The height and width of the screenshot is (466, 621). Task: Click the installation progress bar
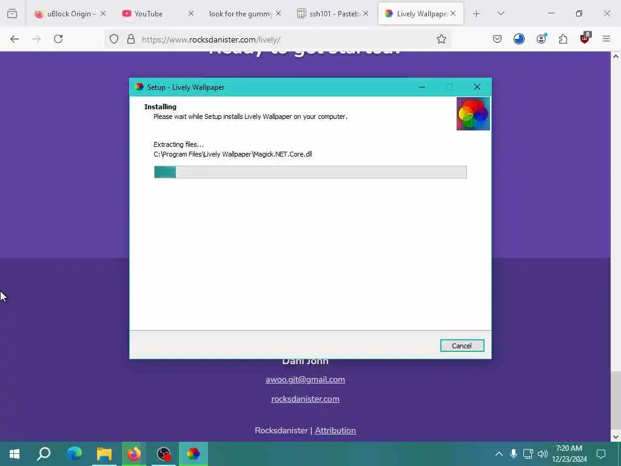[x=310, y=172]
